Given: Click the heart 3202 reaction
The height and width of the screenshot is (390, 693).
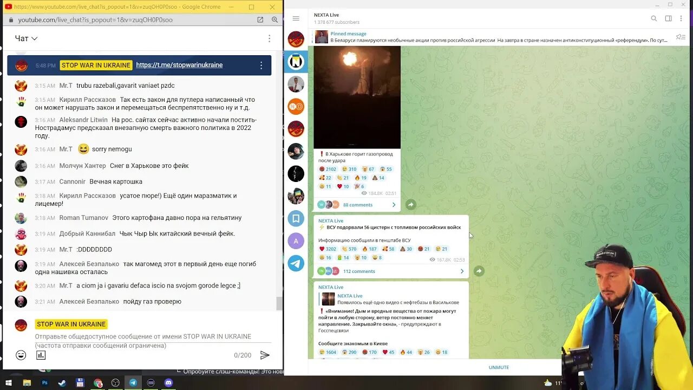Looking at the screenshot, I should pos(328,249).
